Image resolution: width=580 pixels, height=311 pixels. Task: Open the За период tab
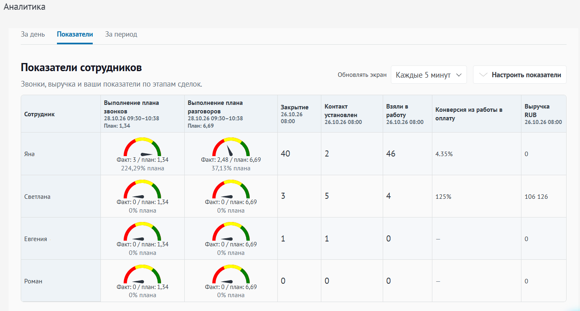tap(121, 34)
